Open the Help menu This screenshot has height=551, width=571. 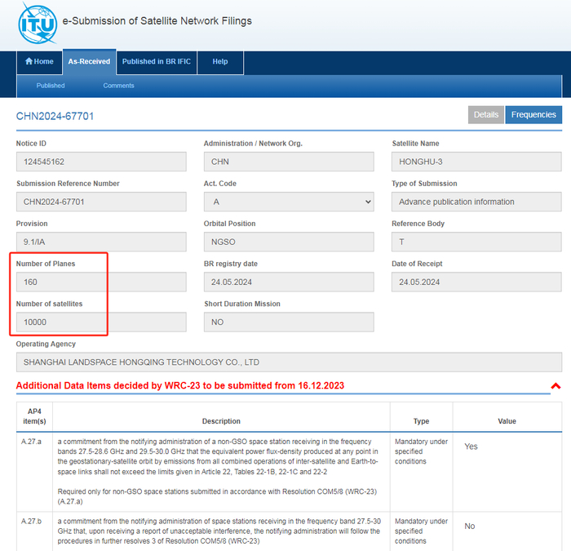pos(220,62)
